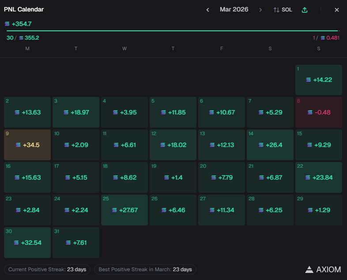Viewport: 347px width, 280px height.
Task: Select day 22 cell showing +23.84
Action: coord(319,177)
